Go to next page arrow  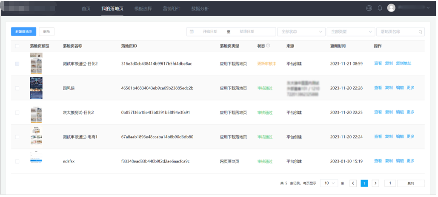[375, 183]
